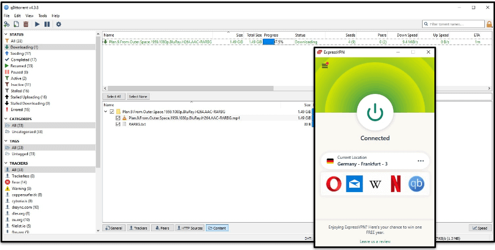Collapse the Plan.9 folder tree arrow
The image size is (495, 250).
tap(106, 112)
